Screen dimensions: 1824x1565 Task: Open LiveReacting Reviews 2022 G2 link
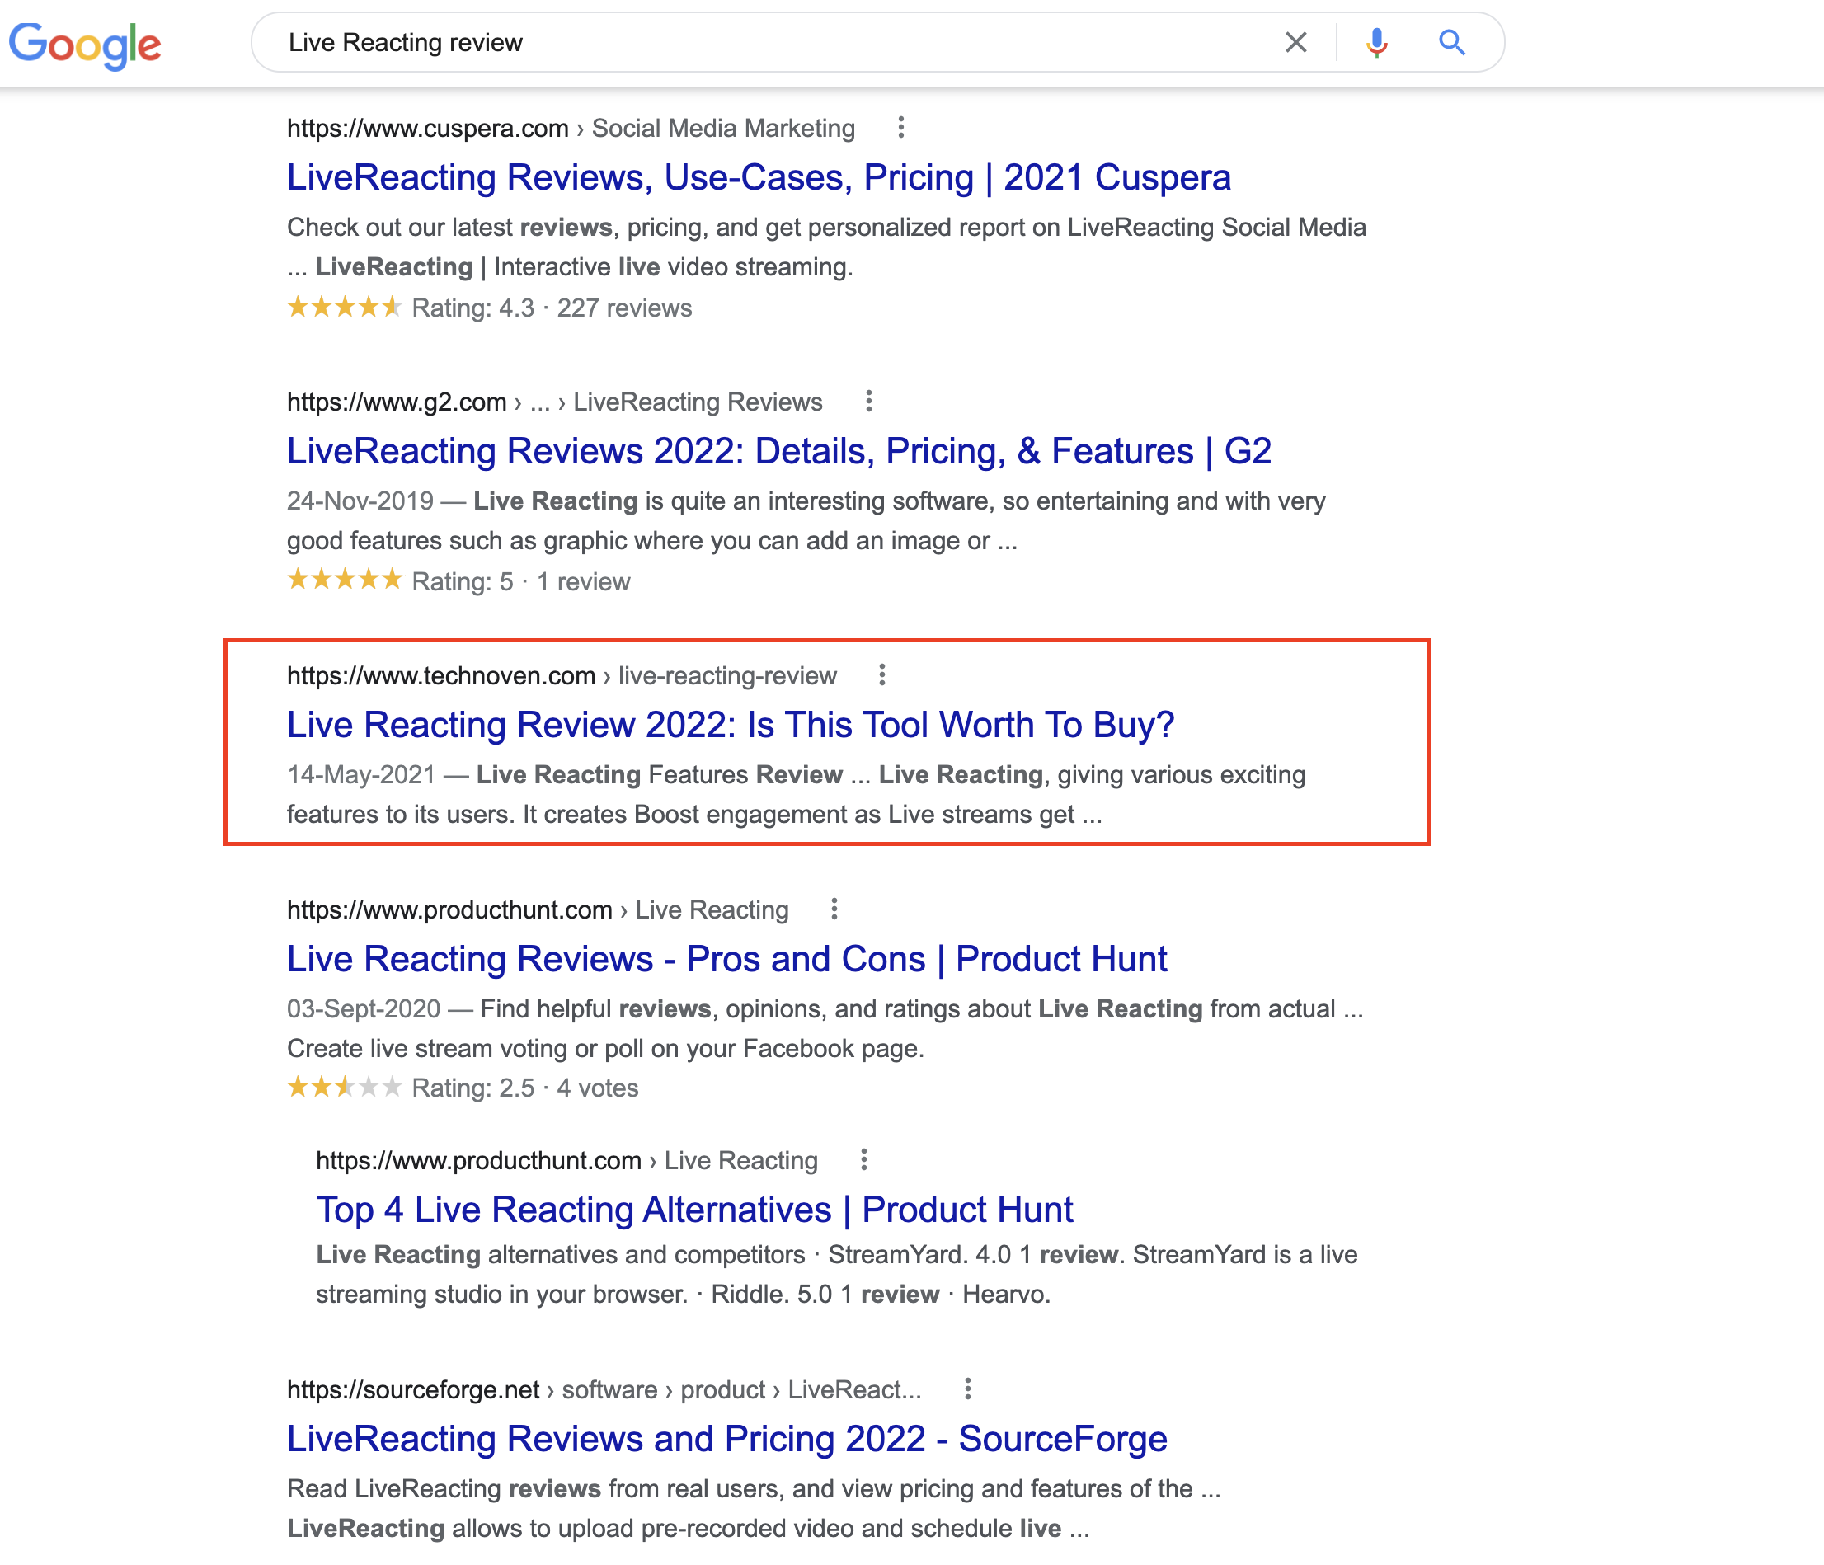(778, 452)
